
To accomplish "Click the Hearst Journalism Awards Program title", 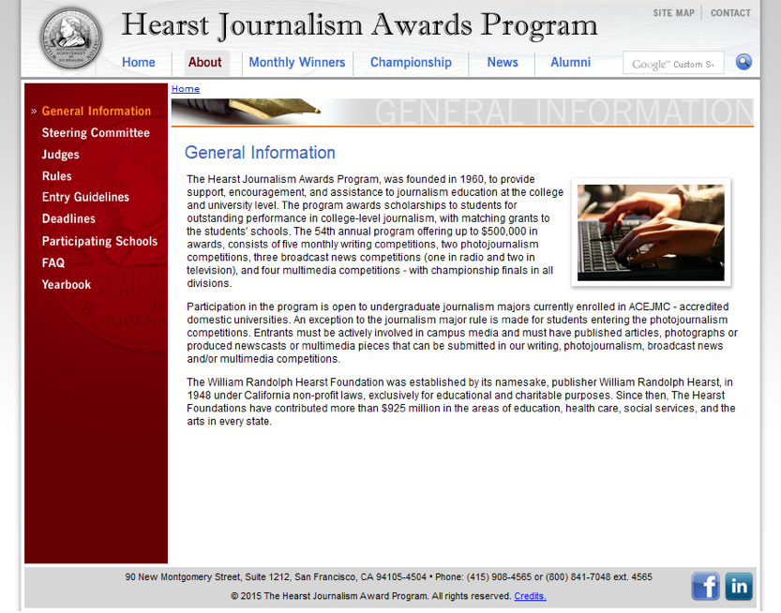I will 359,25.
